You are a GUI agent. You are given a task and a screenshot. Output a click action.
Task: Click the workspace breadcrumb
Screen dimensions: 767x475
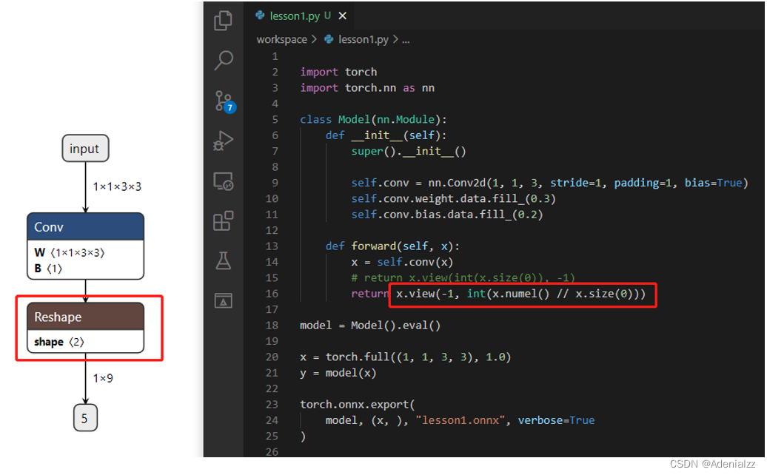pyautogui.click(x=282, y=40)
